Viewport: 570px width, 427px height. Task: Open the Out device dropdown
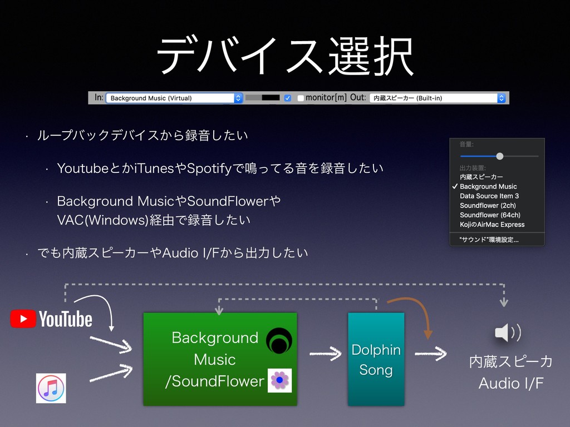[438, 98]
